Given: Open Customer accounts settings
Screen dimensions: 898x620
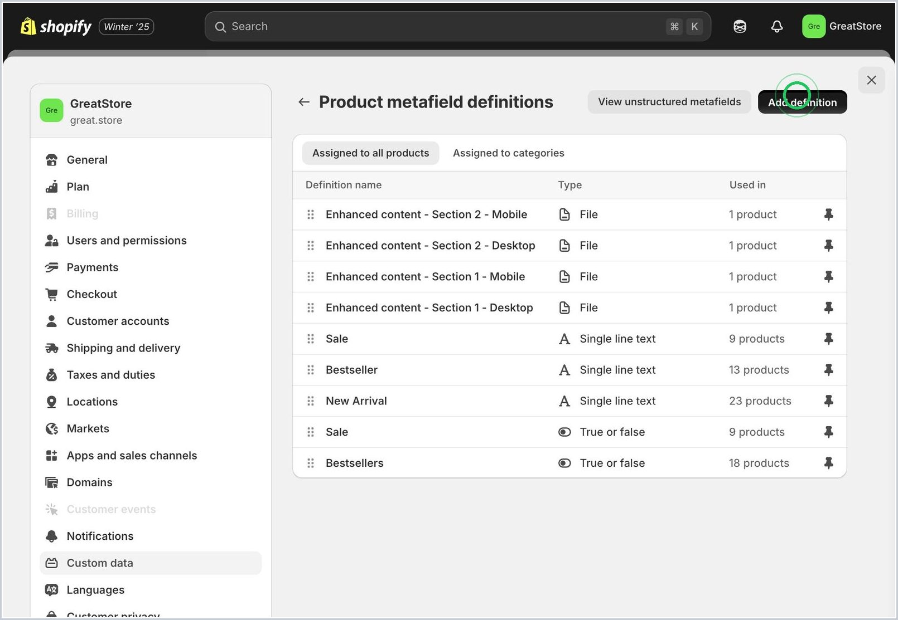Looking at the screenshot, I should [151, 321].
